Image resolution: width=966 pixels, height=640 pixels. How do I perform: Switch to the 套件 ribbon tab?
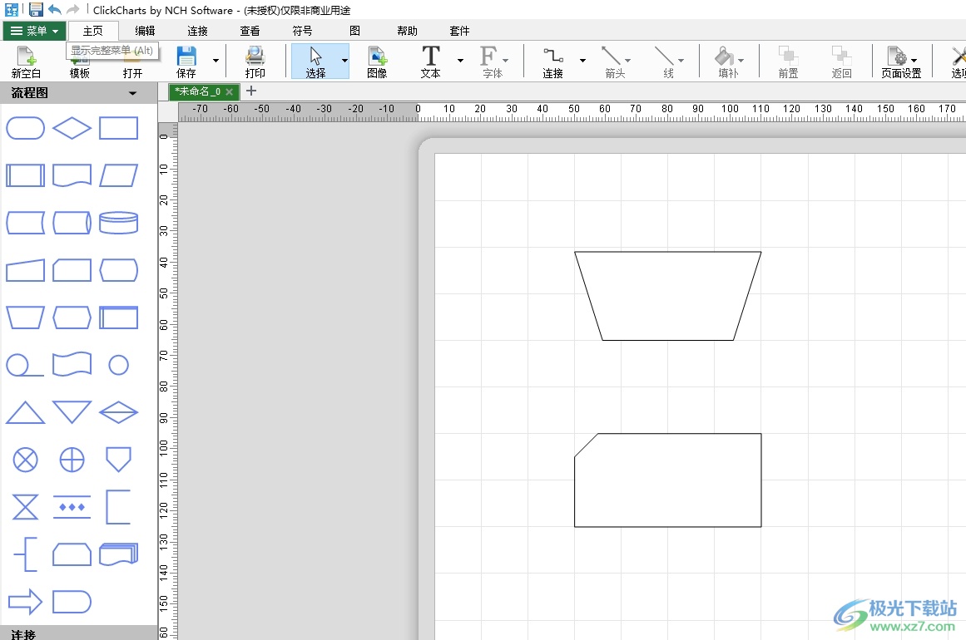click(459, 31)
